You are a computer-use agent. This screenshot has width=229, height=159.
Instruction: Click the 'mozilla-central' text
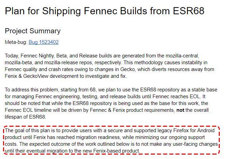point(182,56)
